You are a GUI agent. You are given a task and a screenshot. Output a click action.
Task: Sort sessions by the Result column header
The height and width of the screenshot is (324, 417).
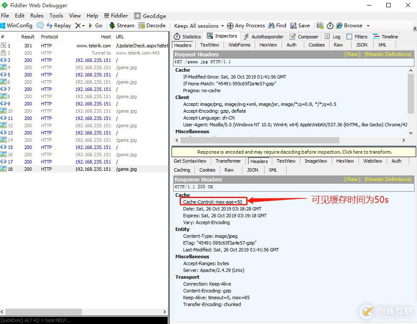pyautogui.click(x=28, y=37)
